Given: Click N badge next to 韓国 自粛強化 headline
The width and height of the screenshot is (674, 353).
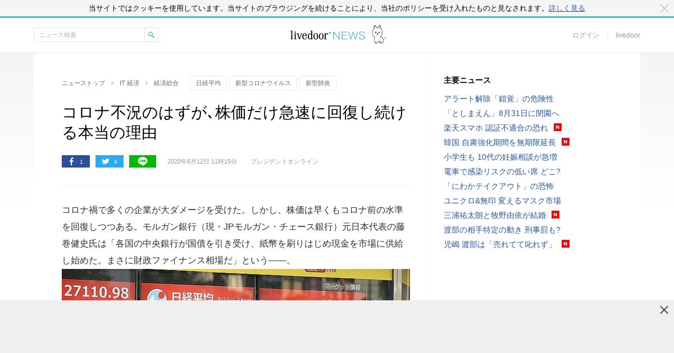Looking at the screenshot, I should click(566, 142).
